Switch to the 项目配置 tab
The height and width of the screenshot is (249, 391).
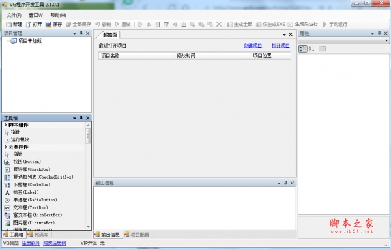pyautogui.click(x=137, y=235)
